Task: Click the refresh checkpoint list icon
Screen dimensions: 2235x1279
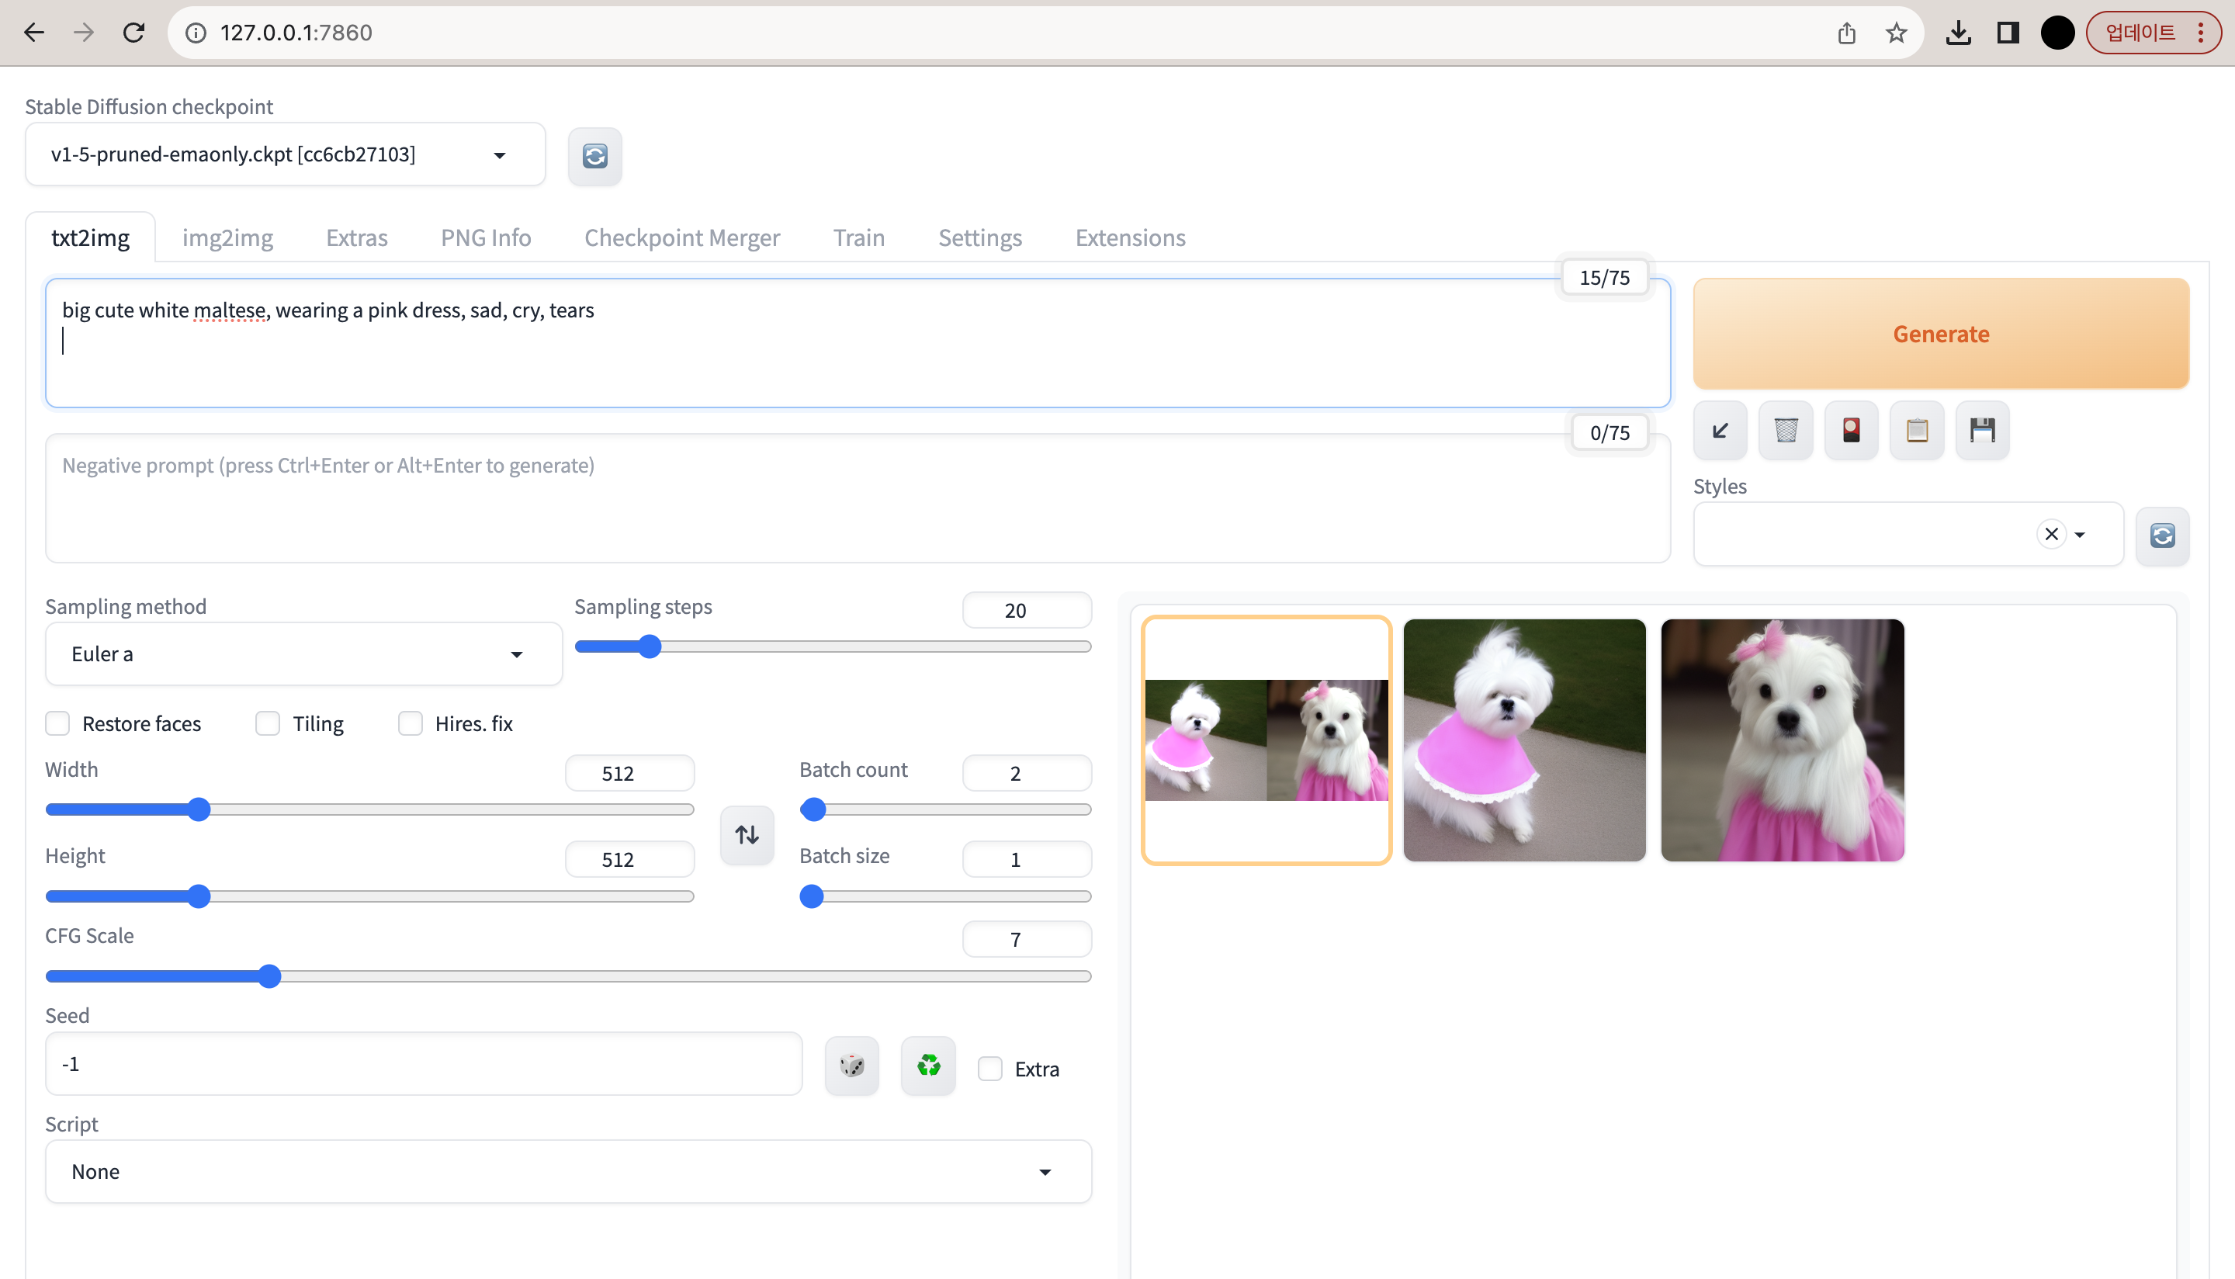Action: [x=594, y=156]
